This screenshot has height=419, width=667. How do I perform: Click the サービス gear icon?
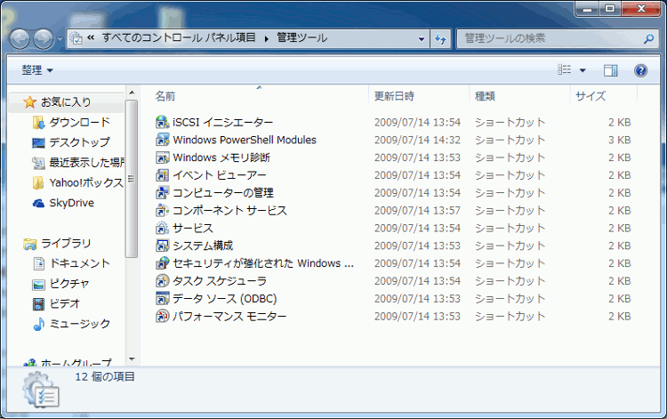[x=162, y=229]
